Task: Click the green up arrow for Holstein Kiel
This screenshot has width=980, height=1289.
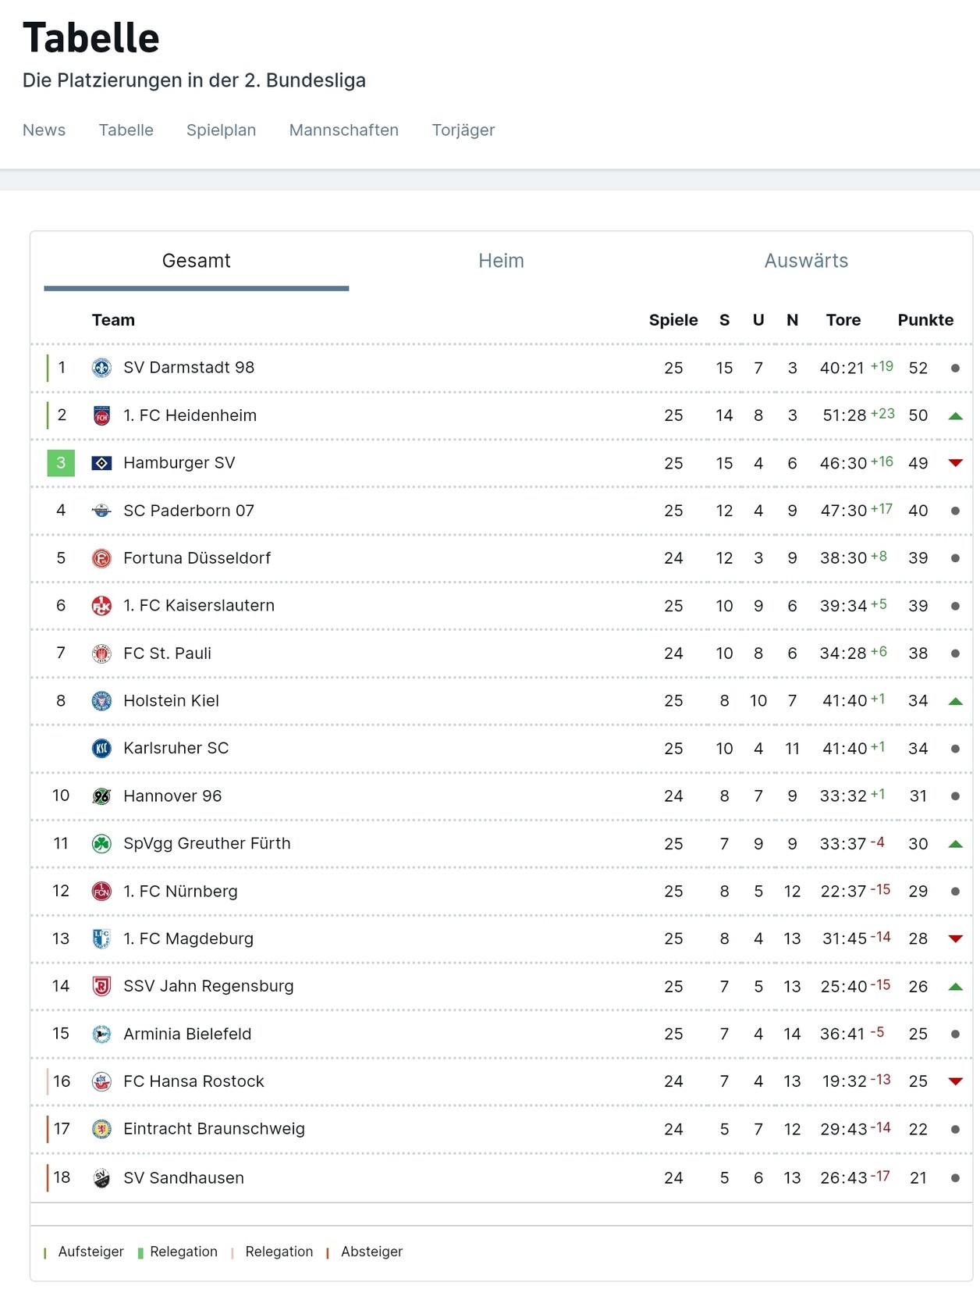Action: (955, 701)
